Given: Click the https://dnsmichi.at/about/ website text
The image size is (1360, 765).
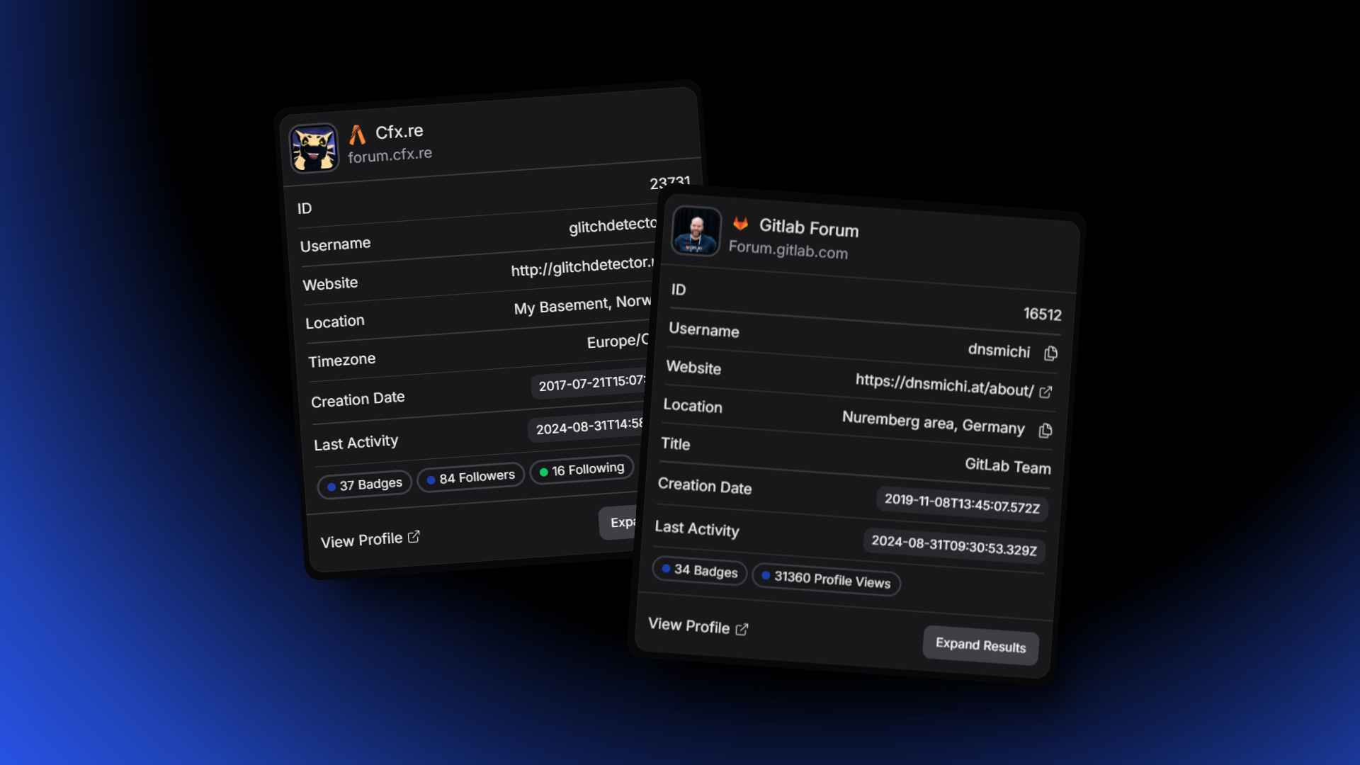Looking at the screenshot, I should pos(944,385).
